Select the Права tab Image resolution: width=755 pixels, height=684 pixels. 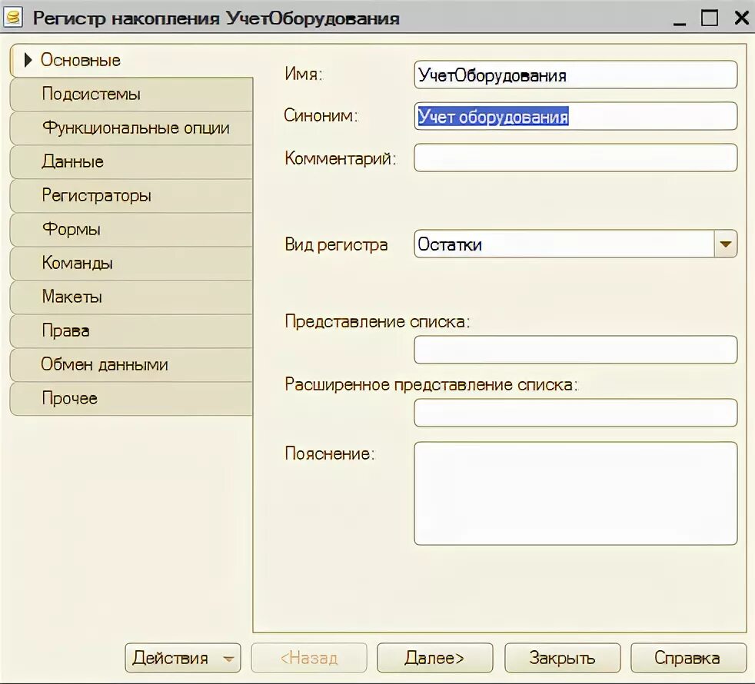[x=131, y=331]
